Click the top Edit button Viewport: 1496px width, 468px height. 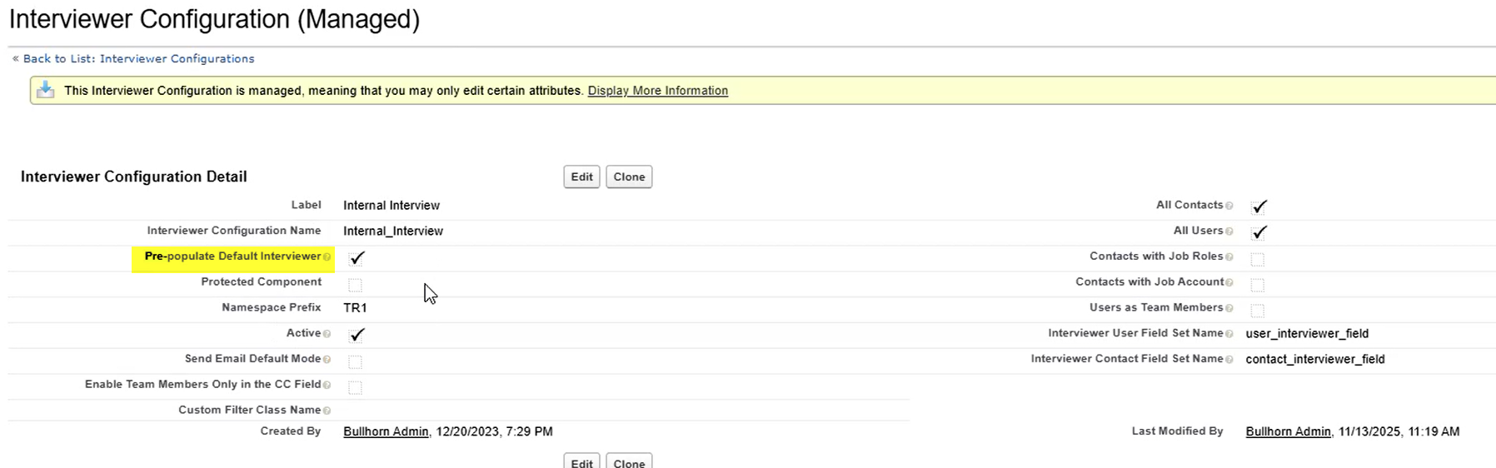(x=581, y=177)
